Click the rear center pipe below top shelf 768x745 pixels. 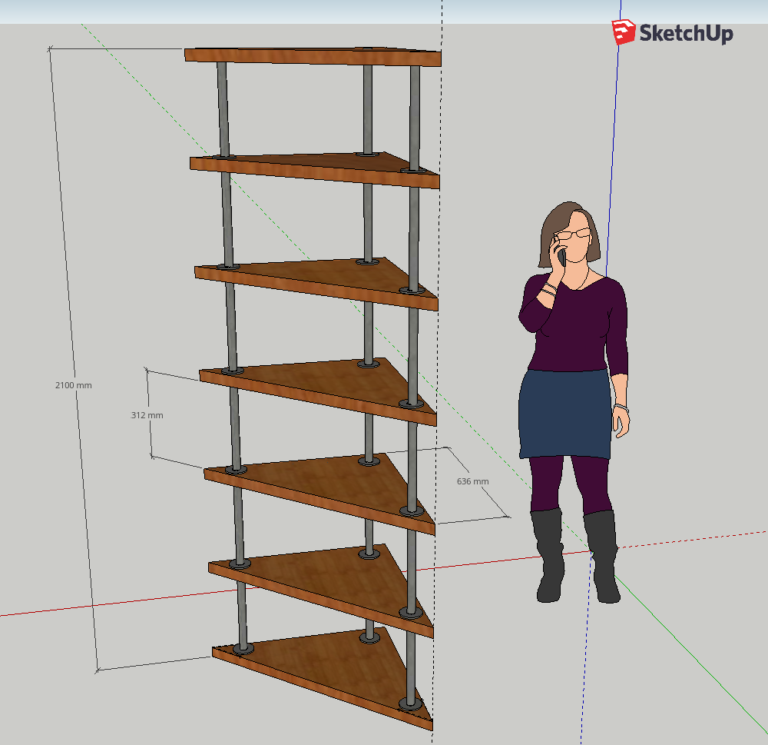(368, 108)
